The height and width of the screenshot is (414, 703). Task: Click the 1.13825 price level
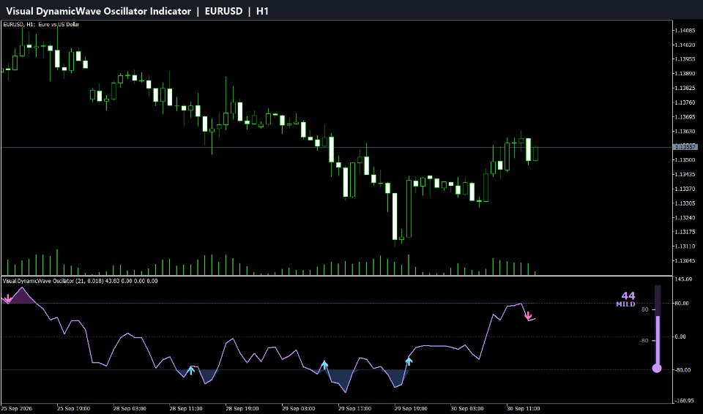(685, 88)
